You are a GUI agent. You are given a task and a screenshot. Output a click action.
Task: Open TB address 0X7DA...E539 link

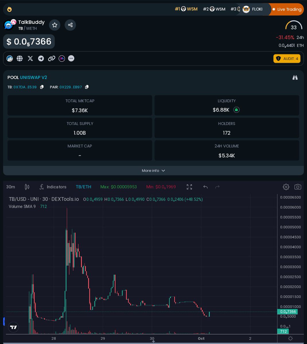[25, 87]
